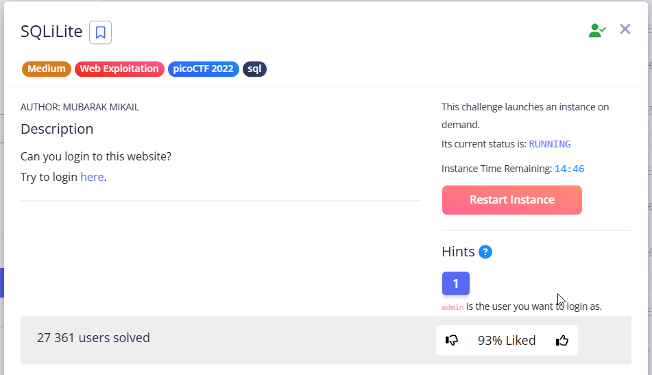Click the 14:46 time remaining counter

pos(569,169)
